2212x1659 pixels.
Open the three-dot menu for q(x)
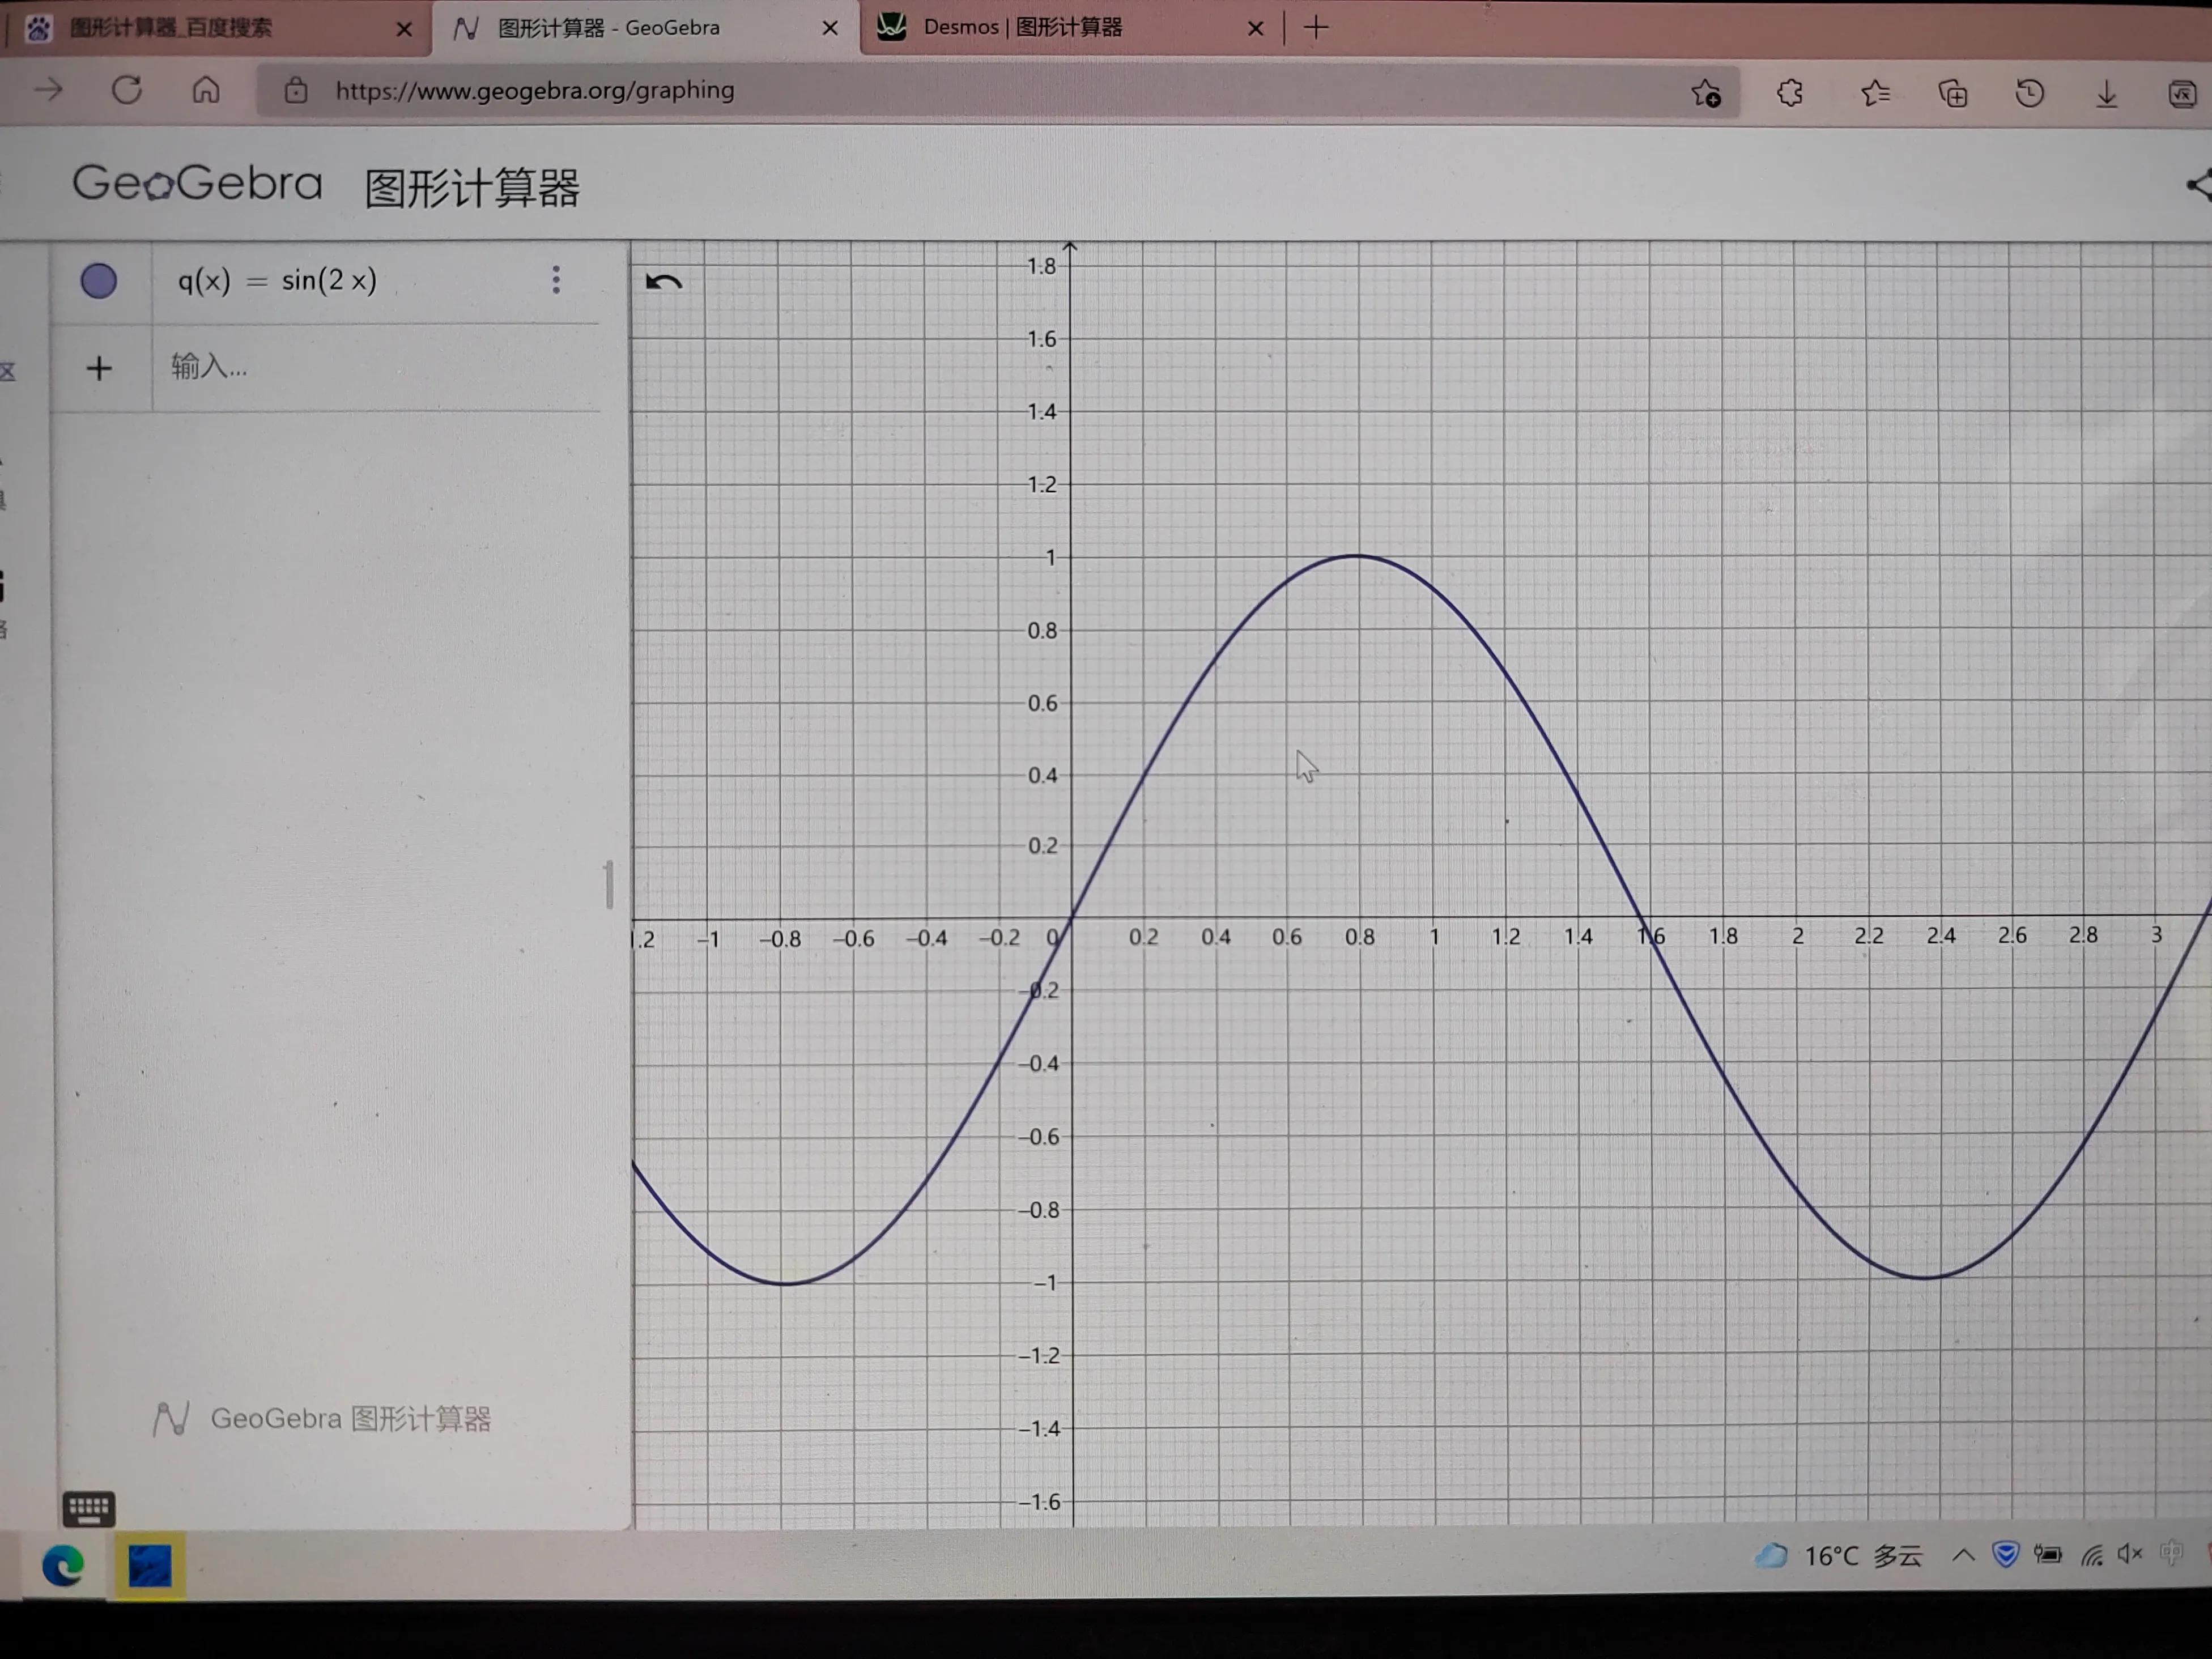pos(556,280)
